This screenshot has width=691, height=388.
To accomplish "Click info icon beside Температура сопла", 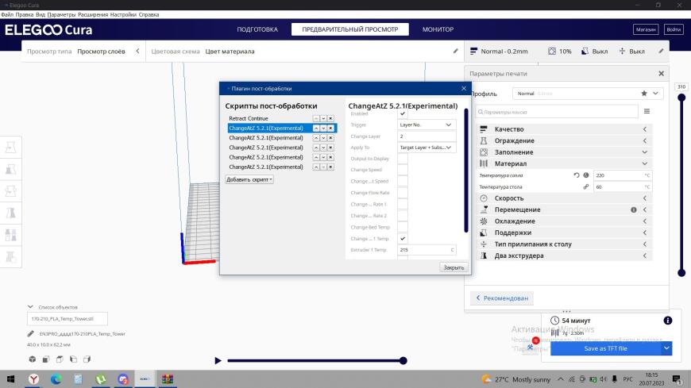I will (x=586, y=175).
